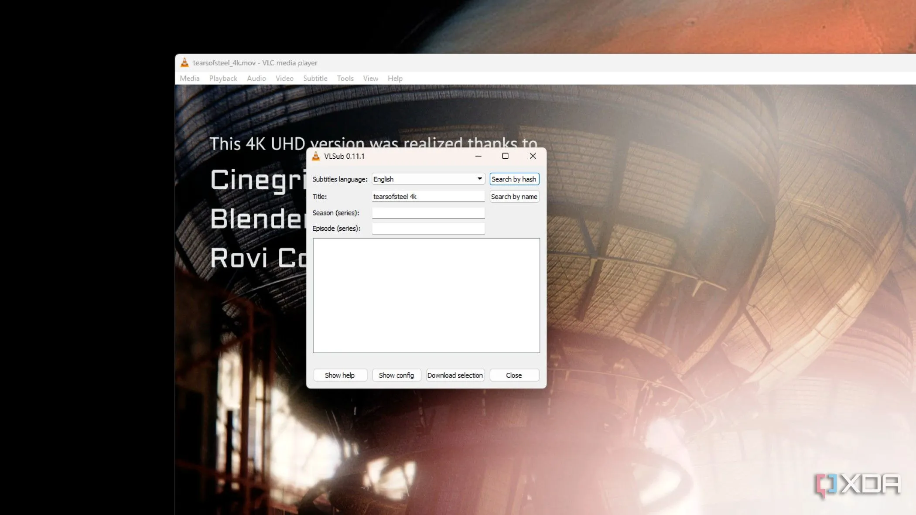Open the Audio menu
Screen dimensions: 916x515
point(256,78)
